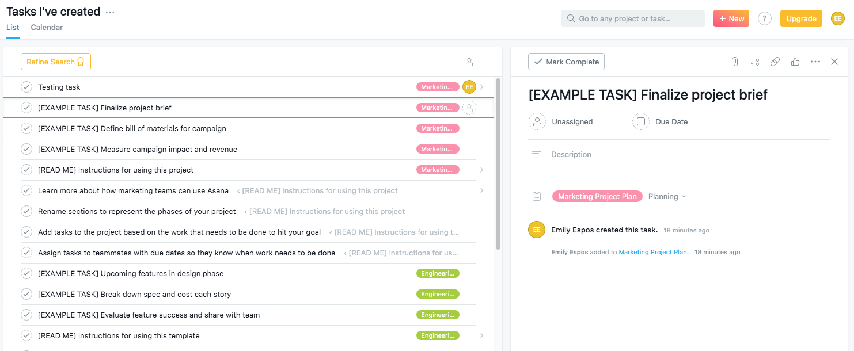The width and height of the screenshot is (854, 351).
Task: Attach a file using the paperclip icon
Action: [735, 62]
